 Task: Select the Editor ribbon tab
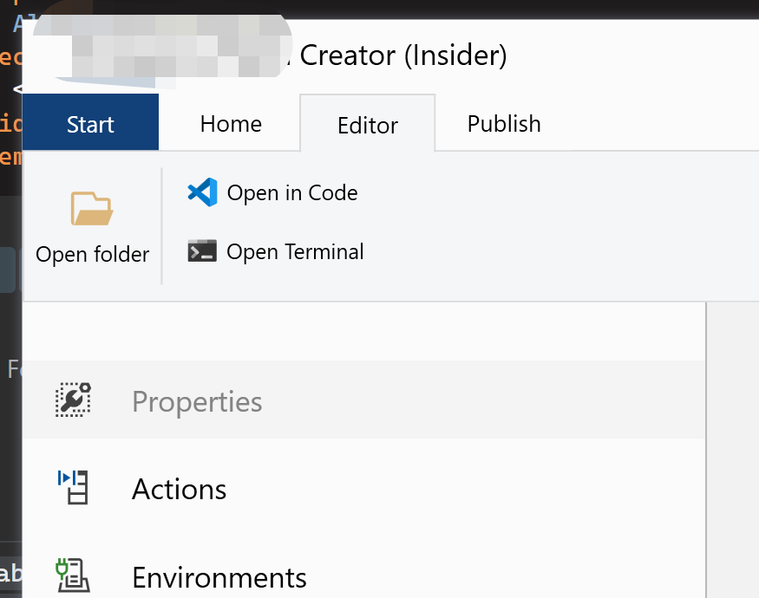tap(368, 125)
